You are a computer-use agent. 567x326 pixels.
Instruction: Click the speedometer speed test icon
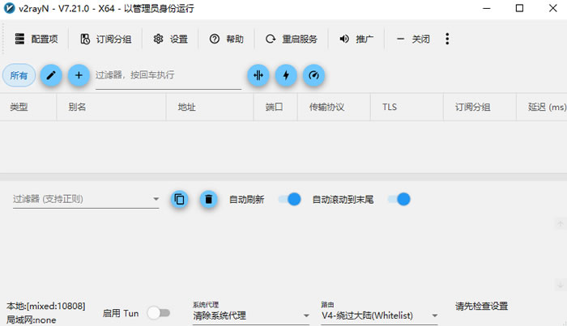pyautogui.click(x=314, y=75)
